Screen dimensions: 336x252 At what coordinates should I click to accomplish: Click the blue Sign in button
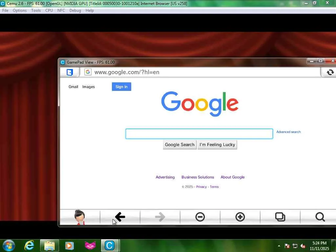pyautogui.click(x=121, y=87)
